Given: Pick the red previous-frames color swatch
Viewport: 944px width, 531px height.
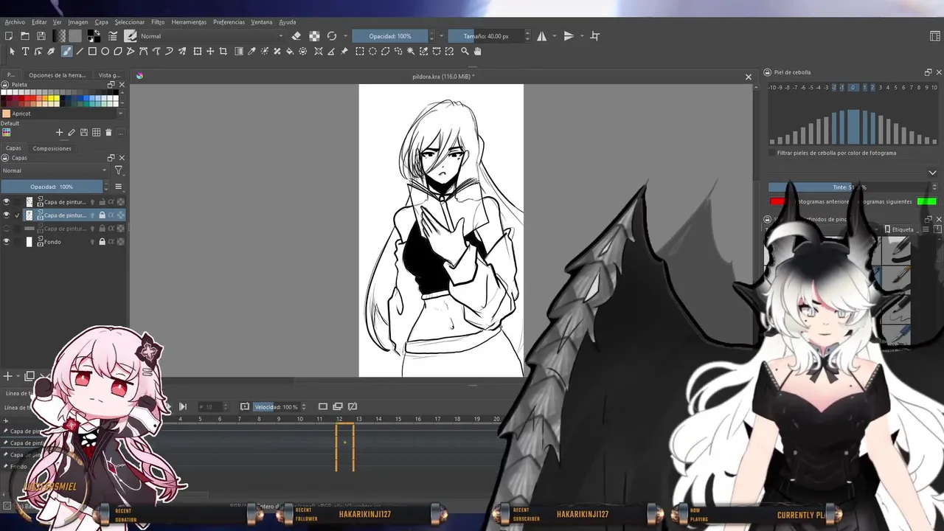Looking at the screenshot, I should coord(777,201).
